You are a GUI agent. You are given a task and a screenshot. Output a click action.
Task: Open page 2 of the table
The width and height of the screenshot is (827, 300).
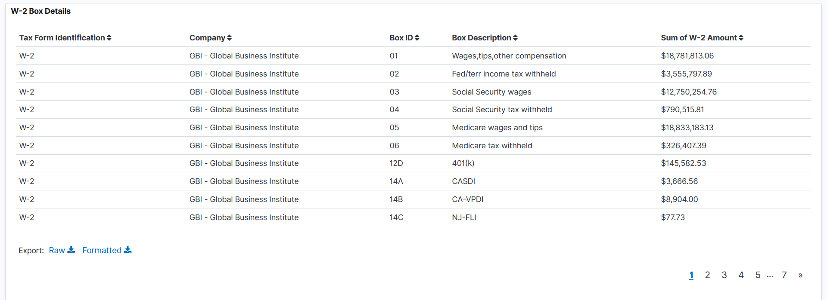(x=707, y=275)
